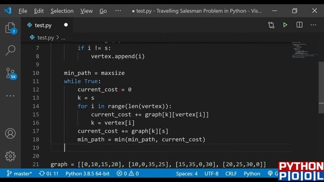Change CRLF end of line sequence
This screenshot has width=324, height=182.
click(231, 174)
